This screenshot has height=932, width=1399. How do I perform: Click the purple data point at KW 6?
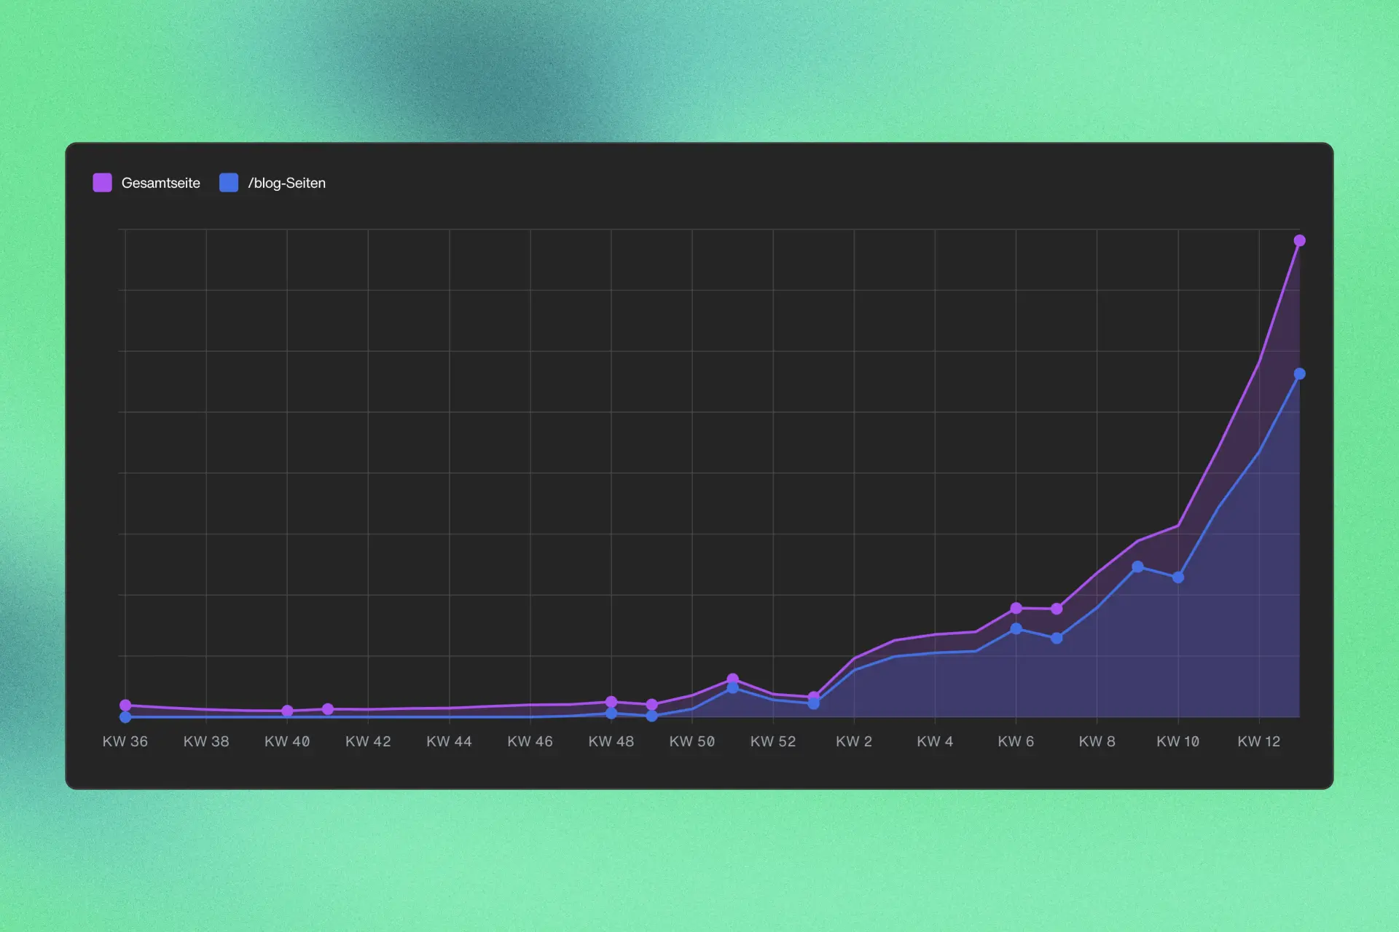click(x=1016, y=608)
